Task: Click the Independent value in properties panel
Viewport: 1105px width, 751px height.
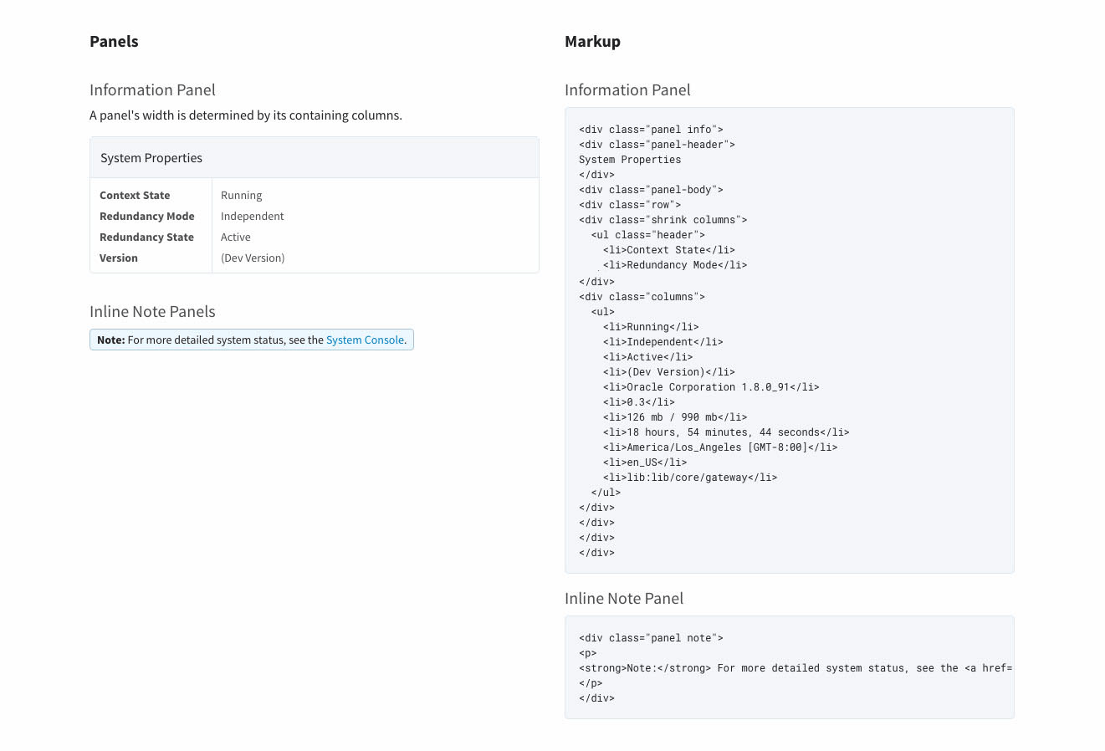Action: pyautogui.click(x=252, y=217)
